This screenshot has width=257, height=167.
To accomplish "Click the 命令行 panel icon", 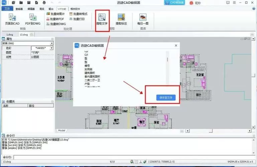I will 3,136.
